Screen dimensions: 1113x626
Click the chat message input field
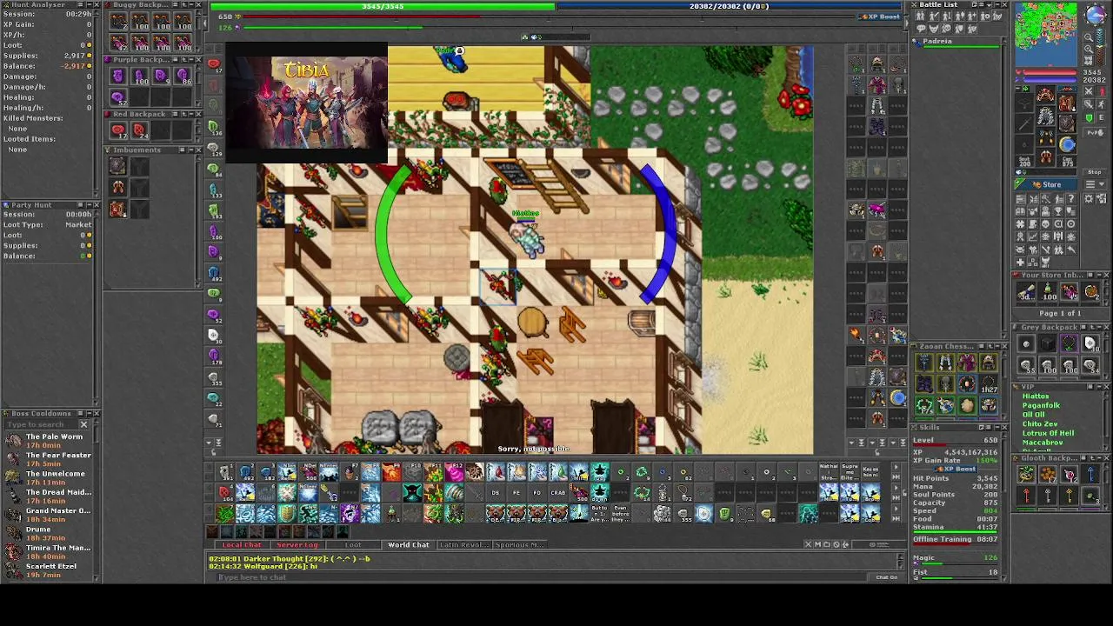pyautogui.click(x=543, y=577)
